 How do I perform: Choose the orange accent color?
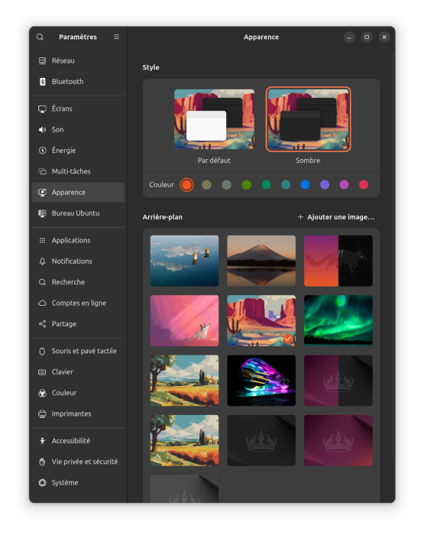186,185
